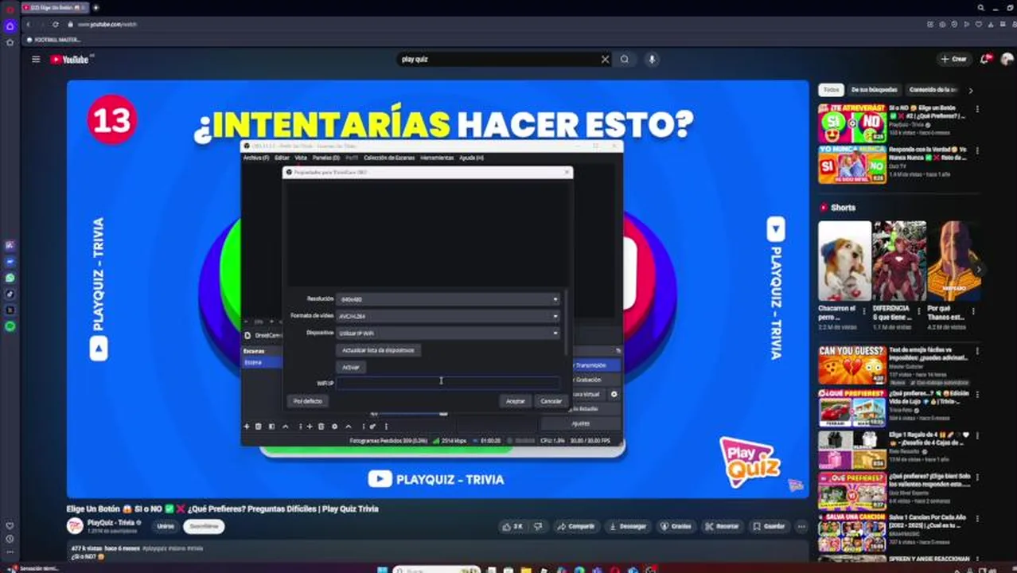This screenshot has width=1017, height=573.
Task: Open more actions under the video
Action: 801,526
